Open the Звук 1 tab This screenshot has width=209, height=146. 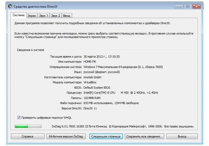pos(43,16)
